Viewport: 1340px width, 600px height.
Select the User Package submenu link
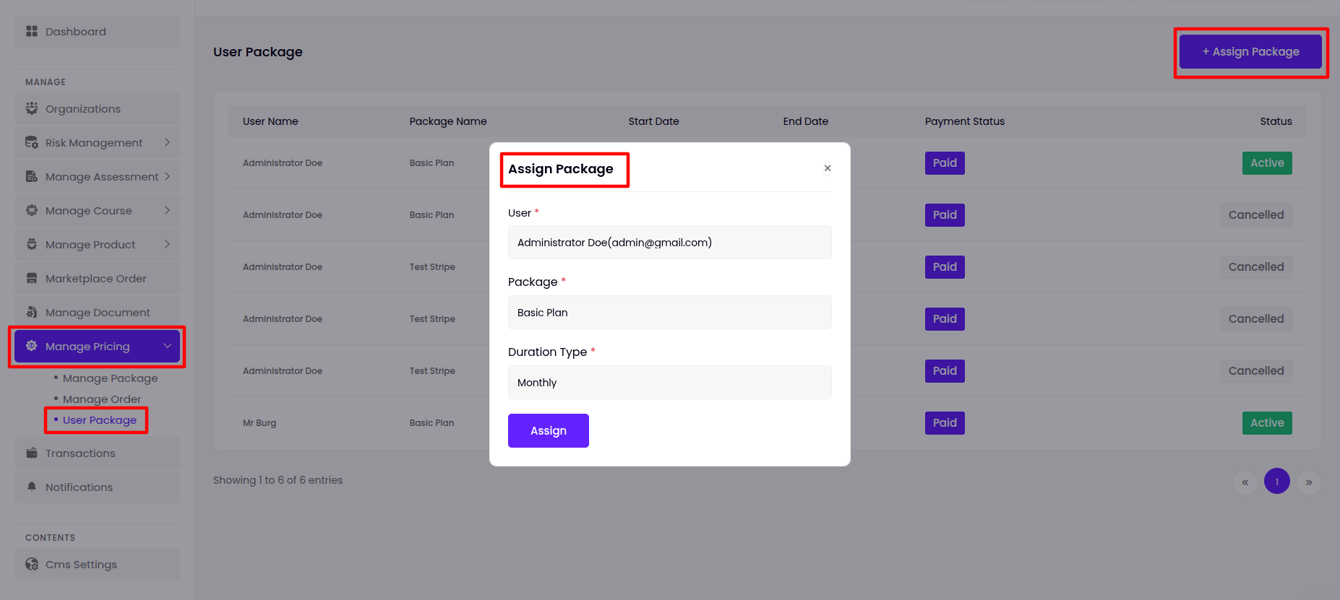100,420
